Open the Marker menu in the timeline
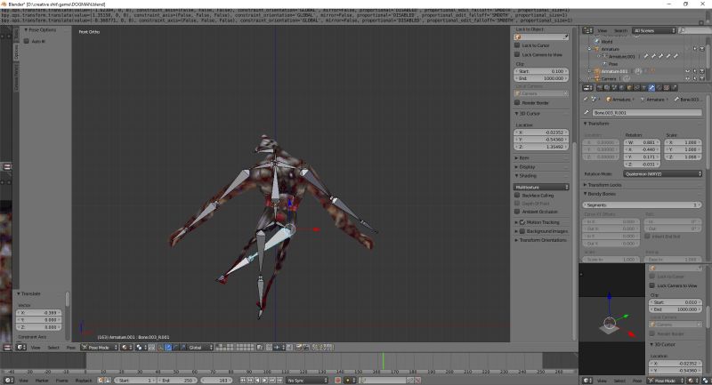Viewport: 712px width, 385px height. pos(42,380)
